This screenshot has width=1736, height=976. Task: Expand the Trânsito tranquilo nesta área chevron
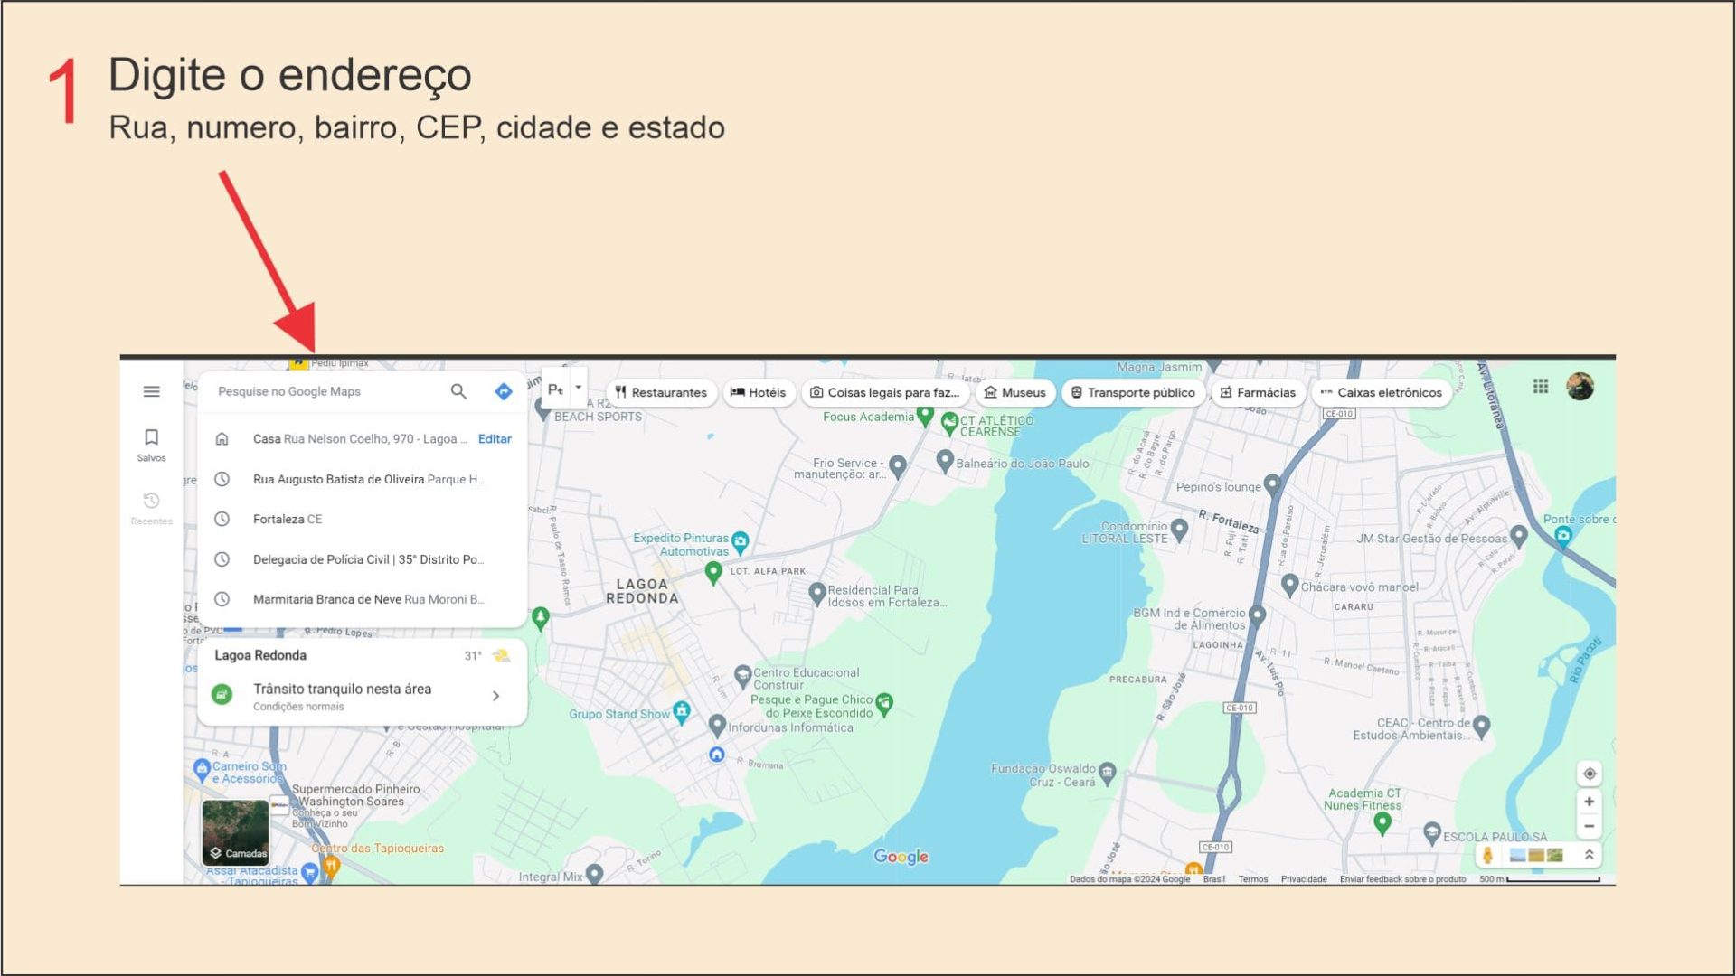click(x=495, y=696)
